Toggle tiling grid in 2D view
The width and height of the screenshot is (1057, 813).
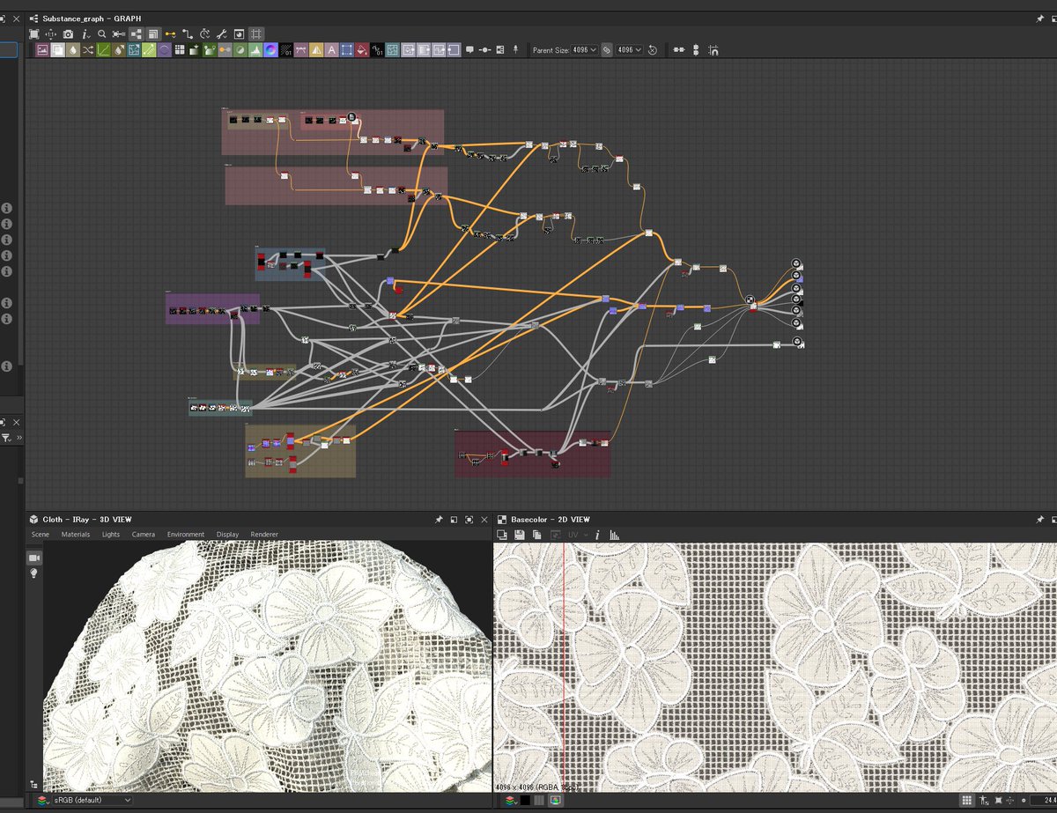[966, 800]
